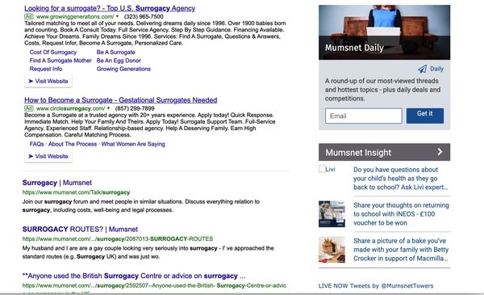Open the Mumsnet Insight header
Image resolution: width=484 pixels, height=295 pixels.
click(384, 152)
